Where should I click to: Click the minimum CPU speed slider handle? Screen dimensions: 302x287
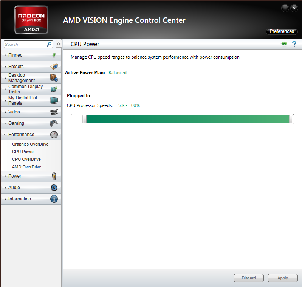[x=84, y=119]
